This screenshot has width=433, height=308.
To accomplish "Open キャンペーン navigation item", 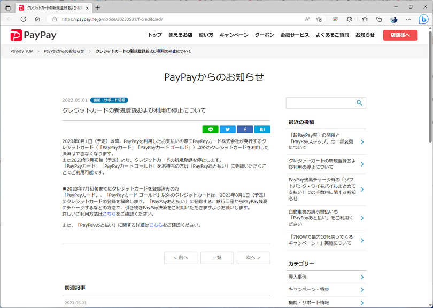I will 234,35.
